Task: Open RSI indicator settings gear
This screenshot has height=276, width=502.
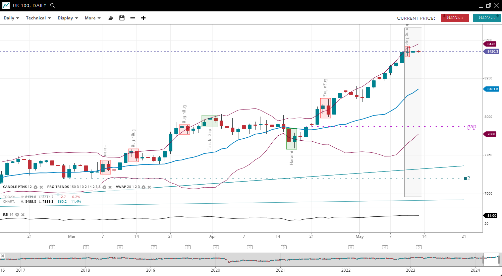Action: click(17, 215)
